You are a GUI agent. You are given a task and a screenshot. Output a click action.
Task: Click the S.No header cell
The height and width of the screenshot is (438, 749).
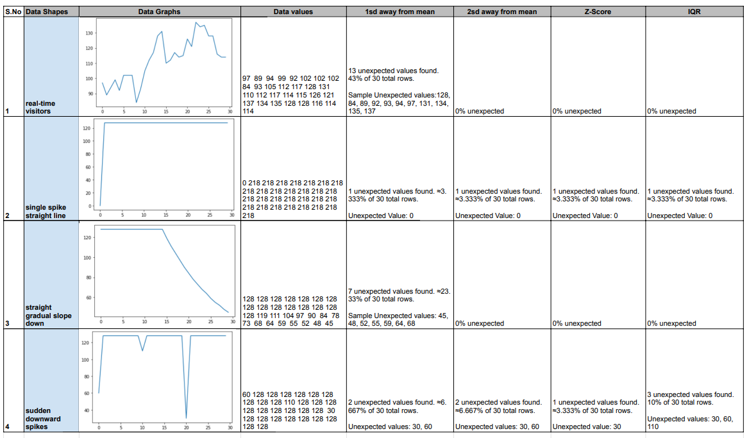[13, 12]
